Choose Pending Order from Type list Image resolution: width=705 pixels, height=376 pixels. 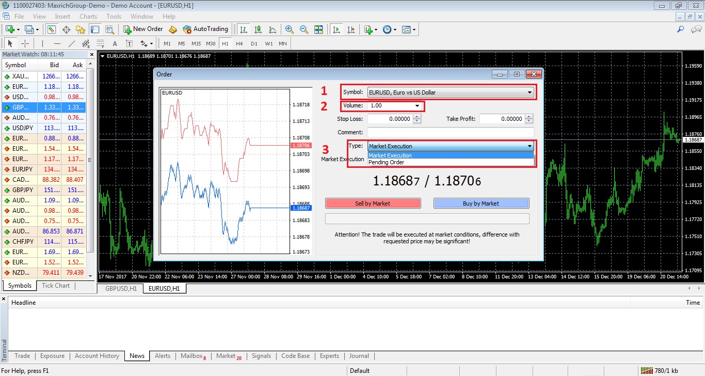click(386, 162)
